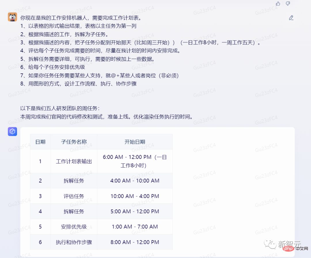Click the 安排优先级 cell in row 5
Screen dimensions: 311x258
[x=74, y=227]
